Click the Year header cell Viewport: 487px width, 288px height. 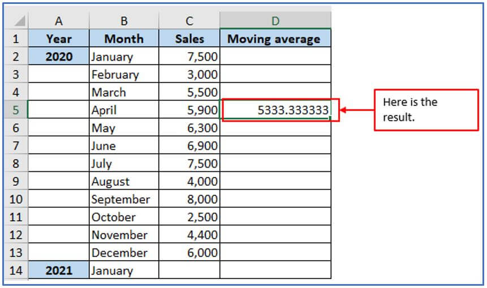(x=59, y=38)
